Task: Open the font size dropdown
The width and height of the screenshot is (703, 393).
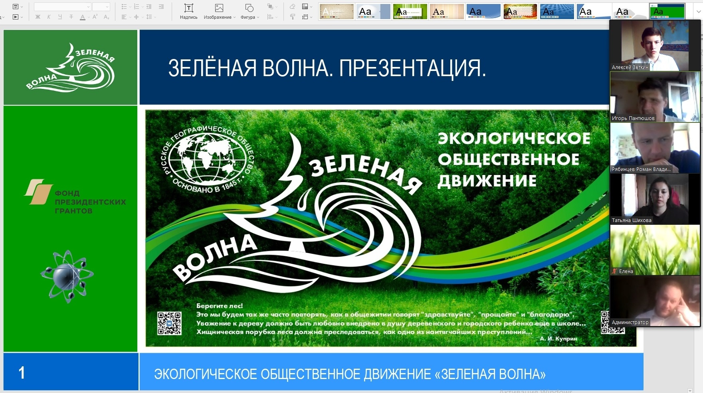Action: click(101, 7)
